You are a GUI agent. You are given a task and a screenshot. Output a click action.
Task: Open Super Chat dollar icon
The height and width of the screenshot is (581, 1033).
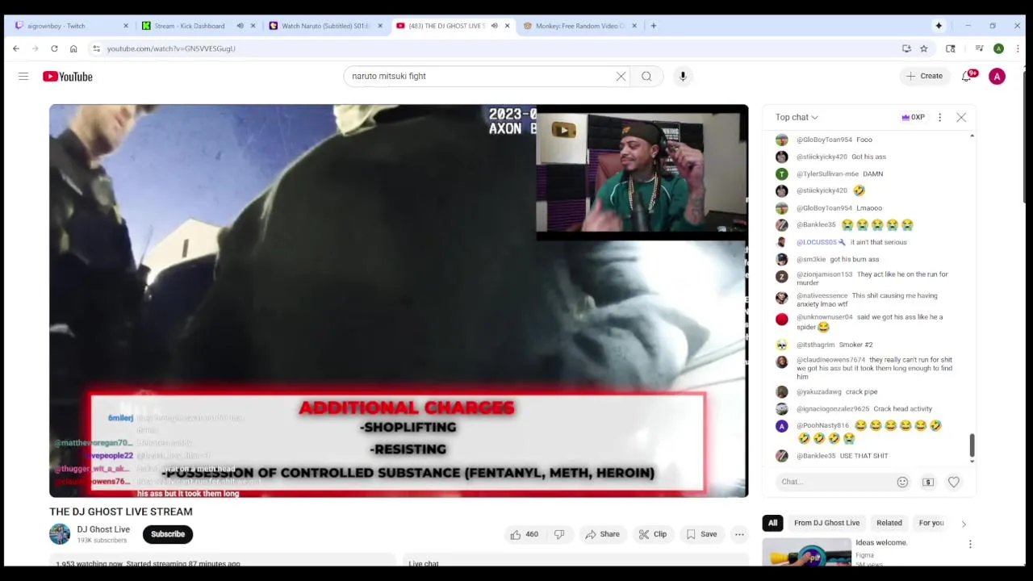[928, 482]
